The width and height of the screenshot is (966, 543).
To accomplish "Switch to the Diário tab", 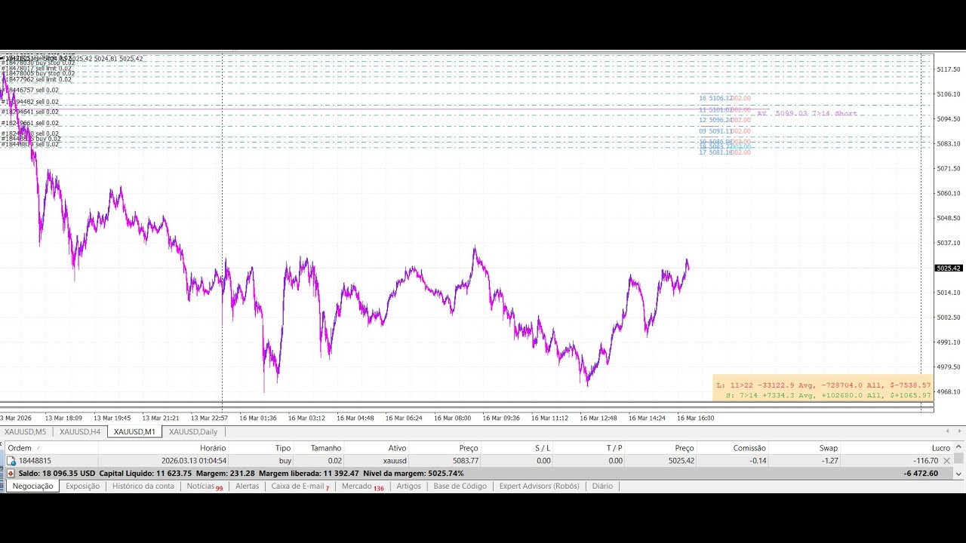I will (602, 486).
